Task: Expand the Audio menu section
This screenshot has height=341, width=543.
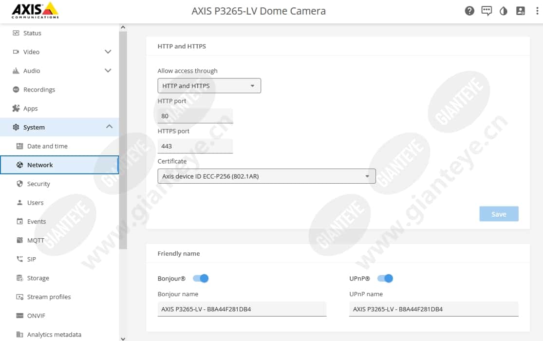Action: (x=108, y=71)
